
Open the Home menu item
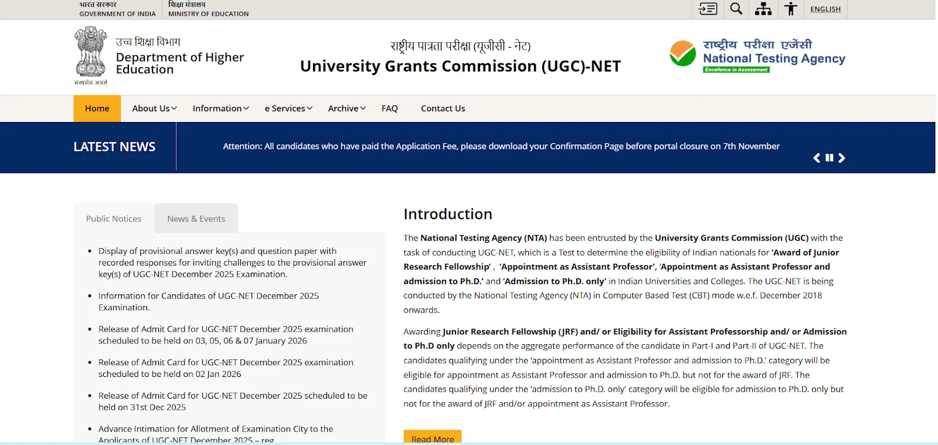[97, 108]
